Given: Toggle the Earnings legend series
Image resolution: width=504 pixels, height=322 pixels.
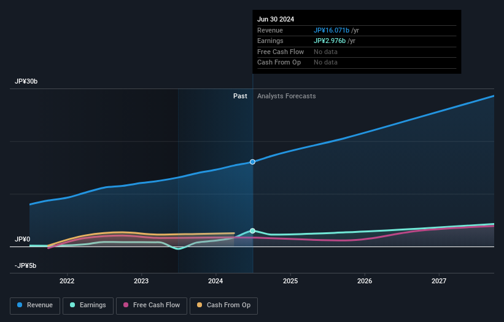Looking at the screenshot, I should point(88,305).
